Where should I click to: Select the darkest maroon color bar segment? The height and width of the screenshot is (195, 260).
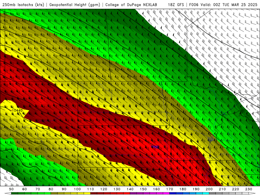[x=94, y=193]
